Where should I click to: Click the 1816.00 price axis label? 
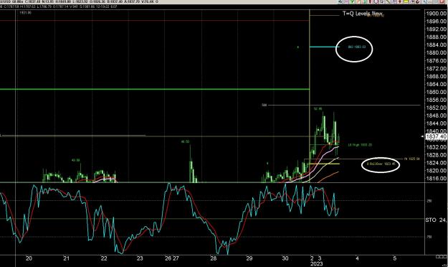coord(437,179)
